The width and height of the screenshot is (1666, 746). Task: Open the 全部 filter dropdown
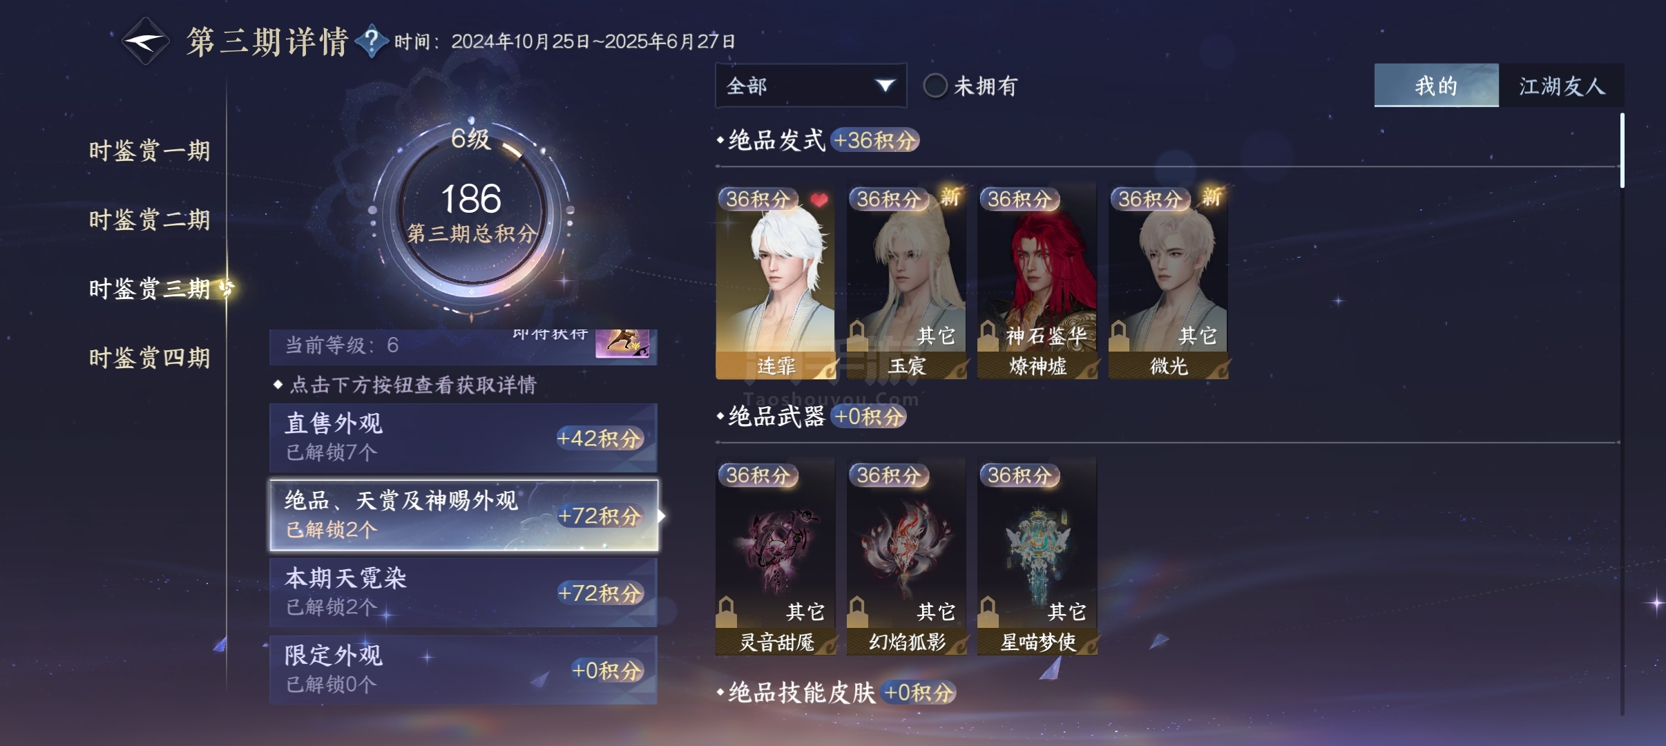811,86
